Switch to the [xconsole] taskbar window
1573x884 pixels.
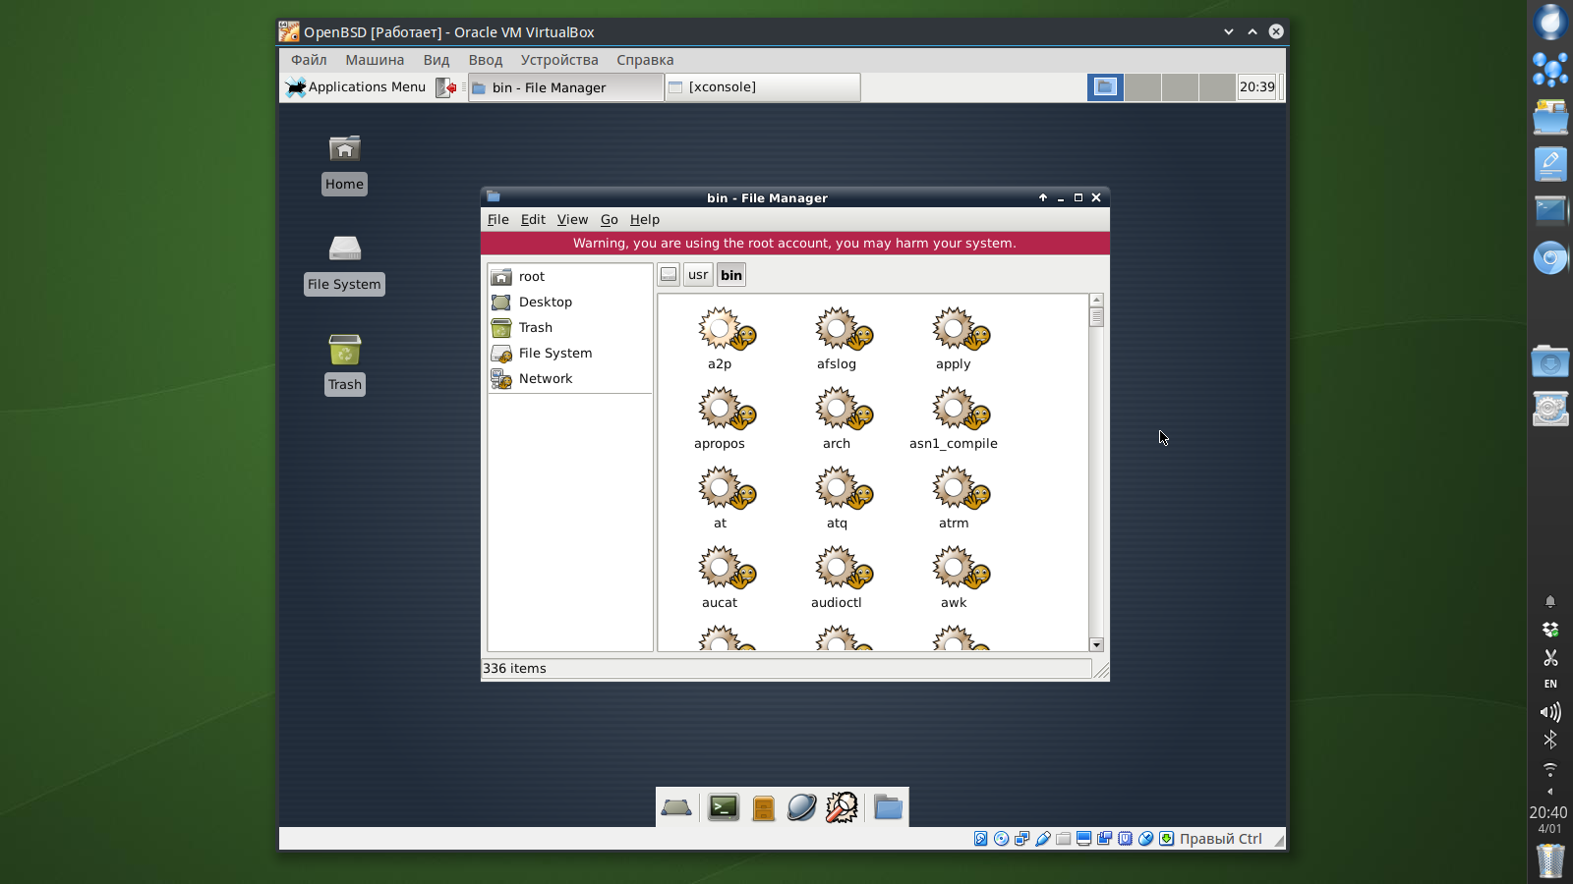763,87
